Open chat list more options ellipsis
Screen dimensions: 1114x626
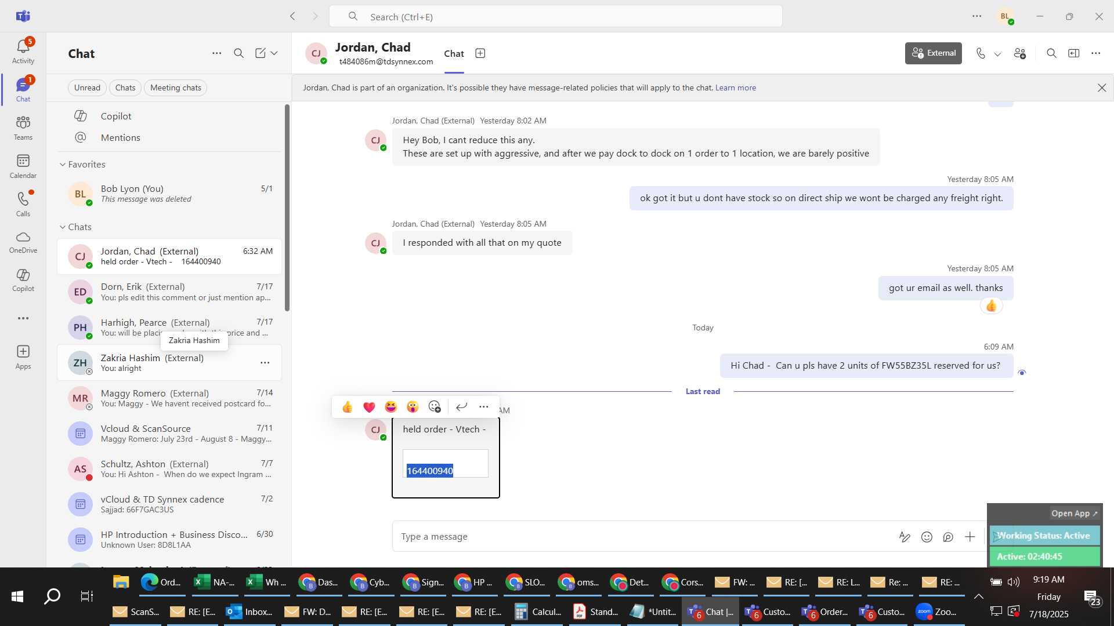[217, 53]
